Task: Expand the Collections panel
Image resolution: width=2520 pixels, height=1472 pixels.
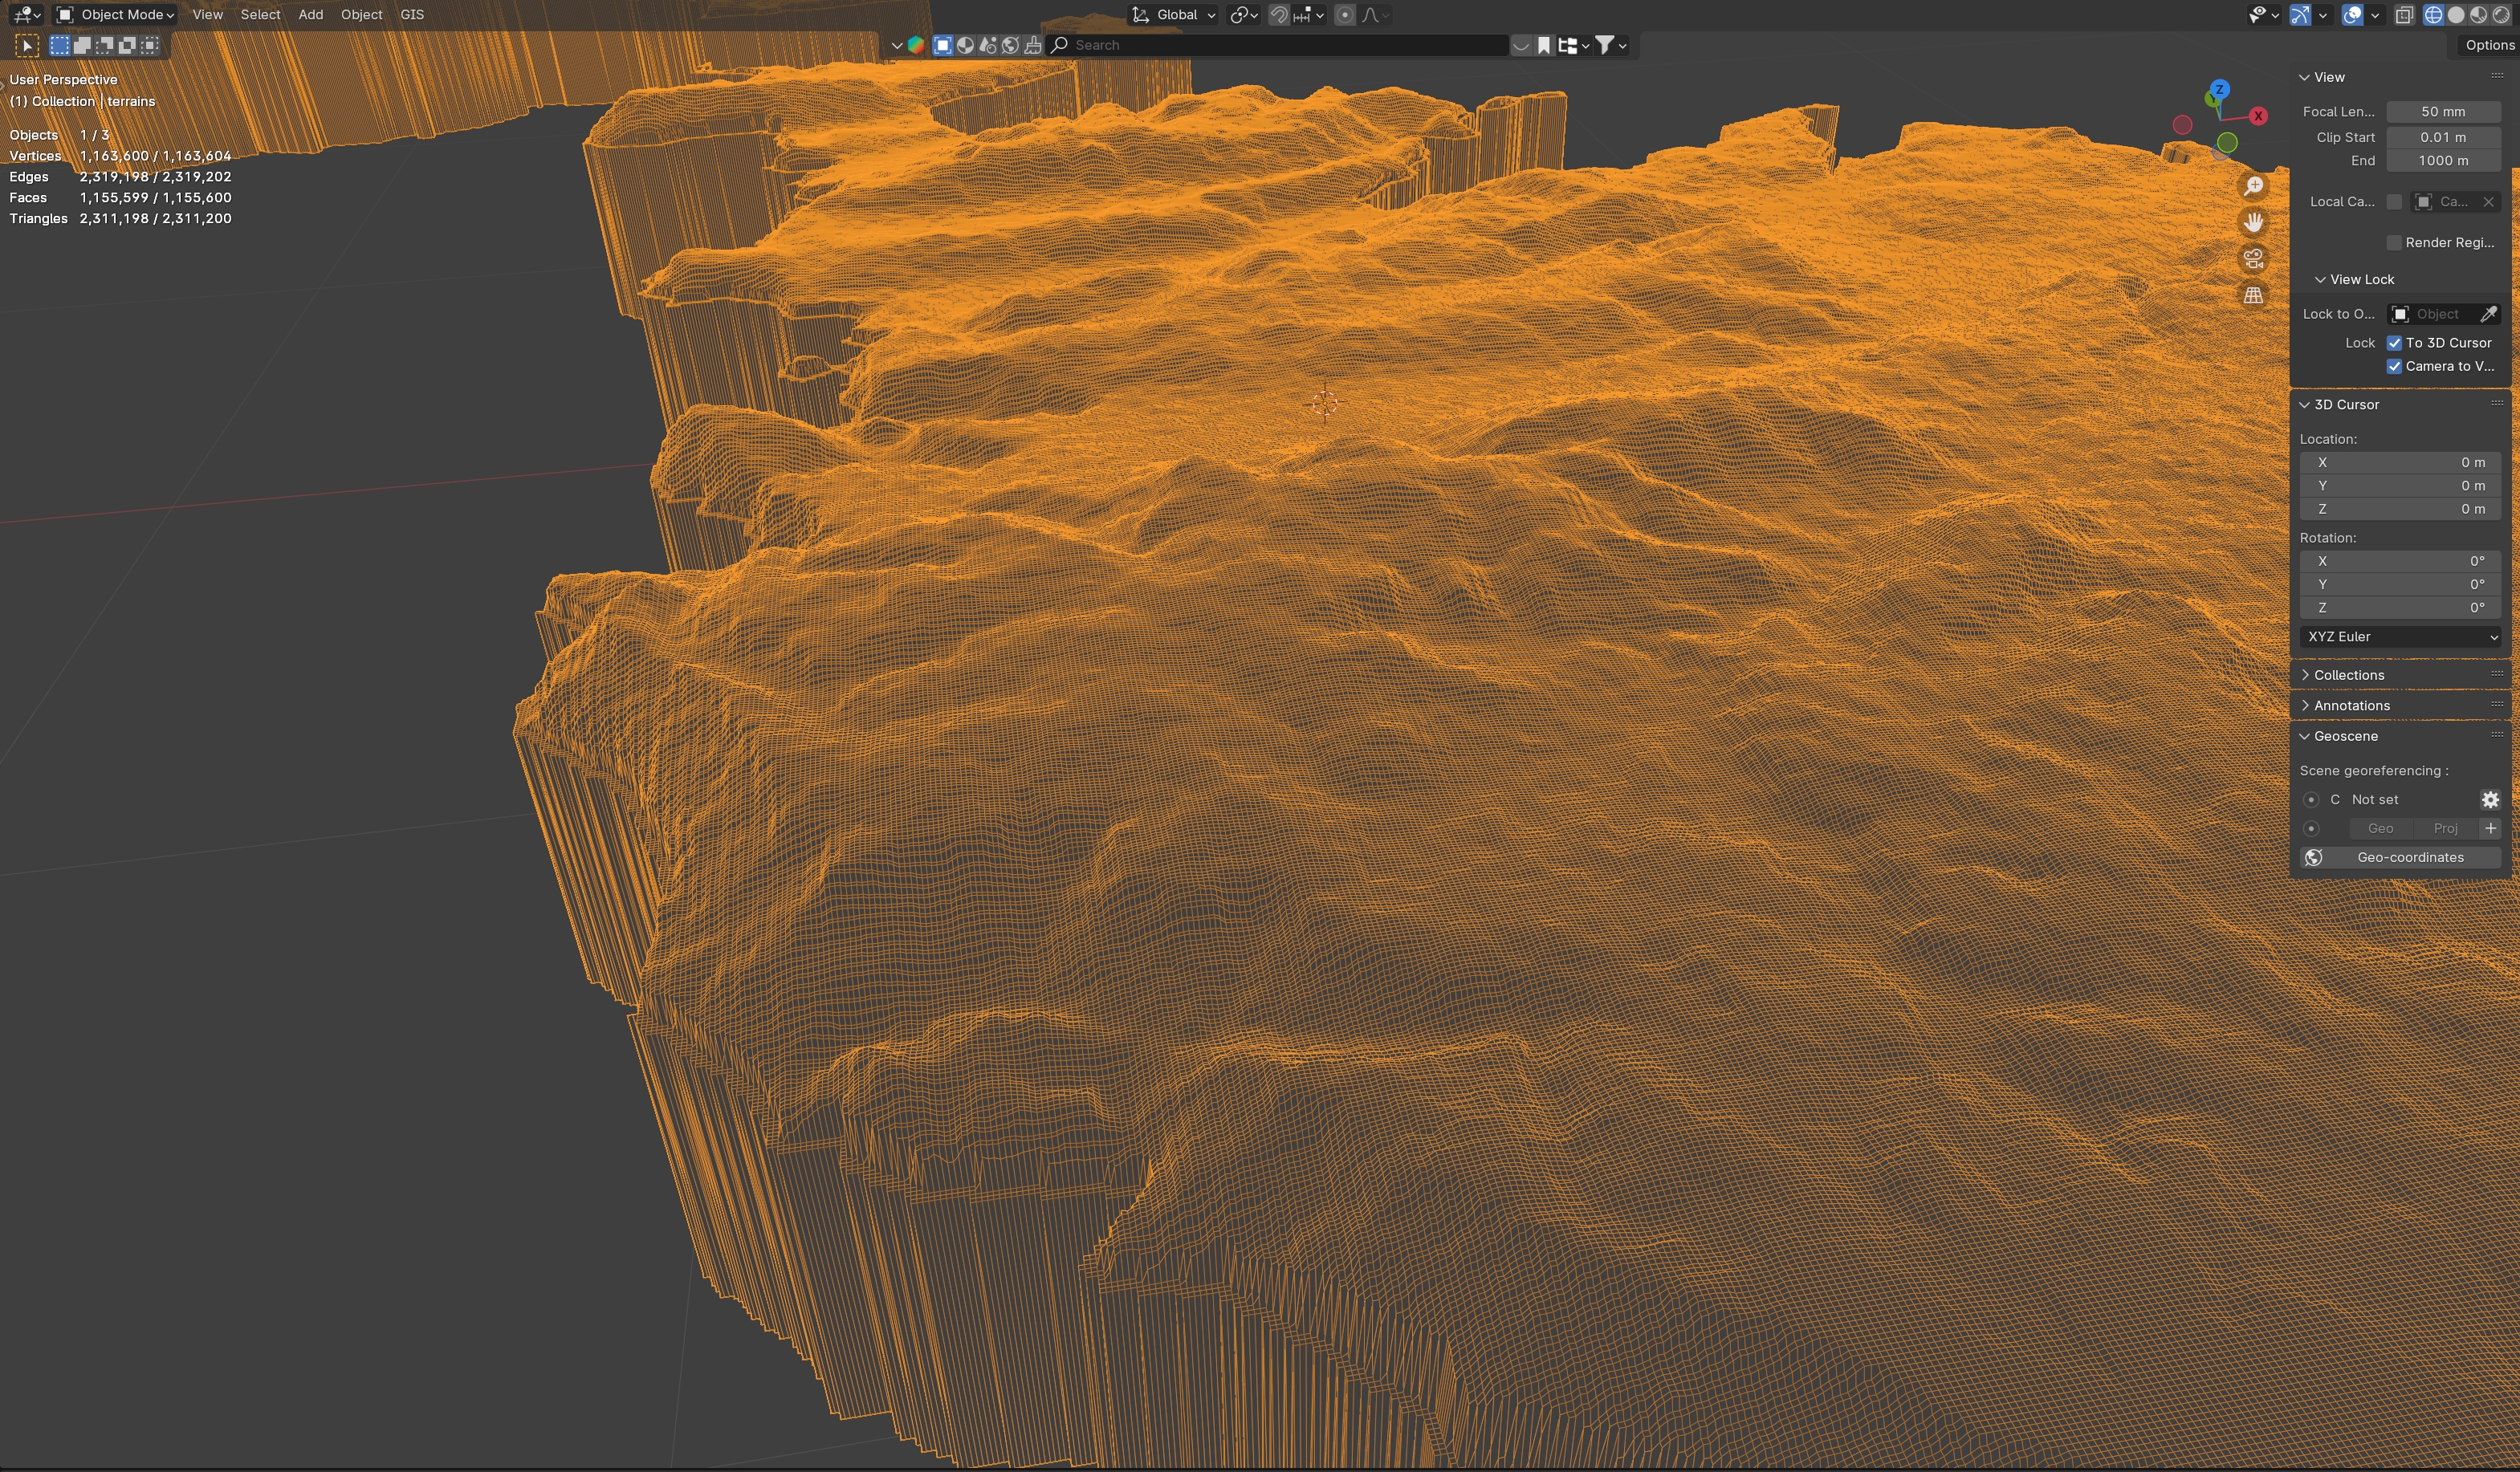Action: (x=2348, y=675)
